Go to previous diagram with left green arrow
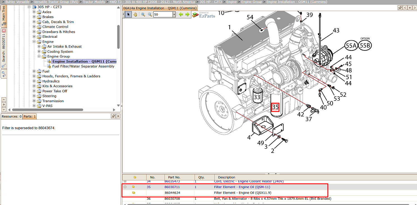The image size is (417, 205). tap(181, 14)
